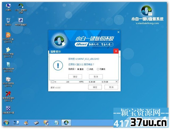Close the 温馨提示 dialog with red X
The width and height of the screenshot is (170, 129).
click(116, 51)
